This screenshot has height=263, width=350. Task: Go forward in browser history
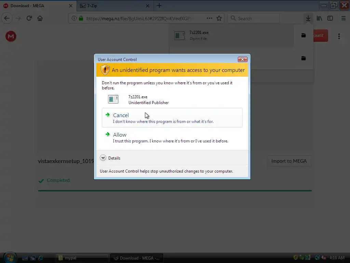point(18,18)
